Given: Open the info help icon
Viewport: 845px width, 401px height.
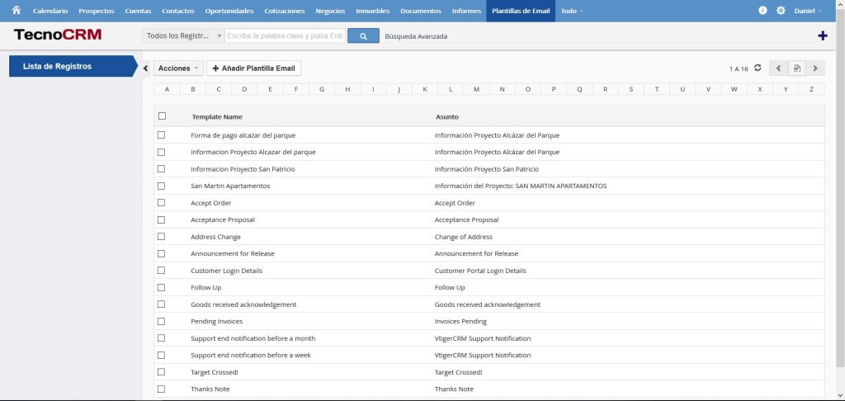Looking at the screenshot, I should [x=762, y=11].
